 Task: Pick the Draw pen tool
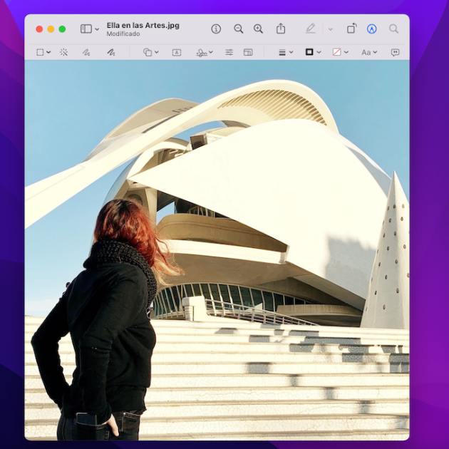click(x=110, y=52)
